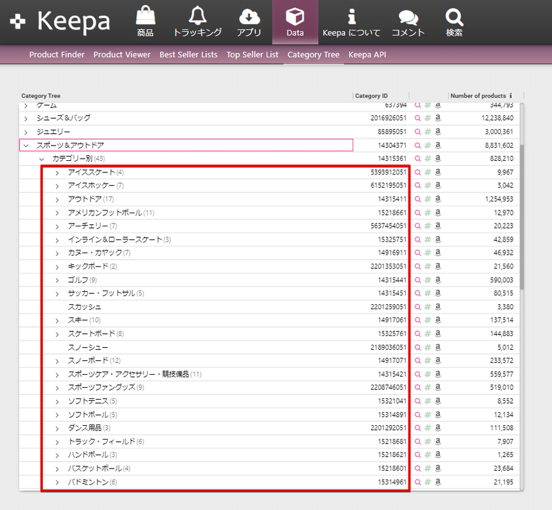
Task: Expand the アイススケート subcategory
Action: [57, 173]
